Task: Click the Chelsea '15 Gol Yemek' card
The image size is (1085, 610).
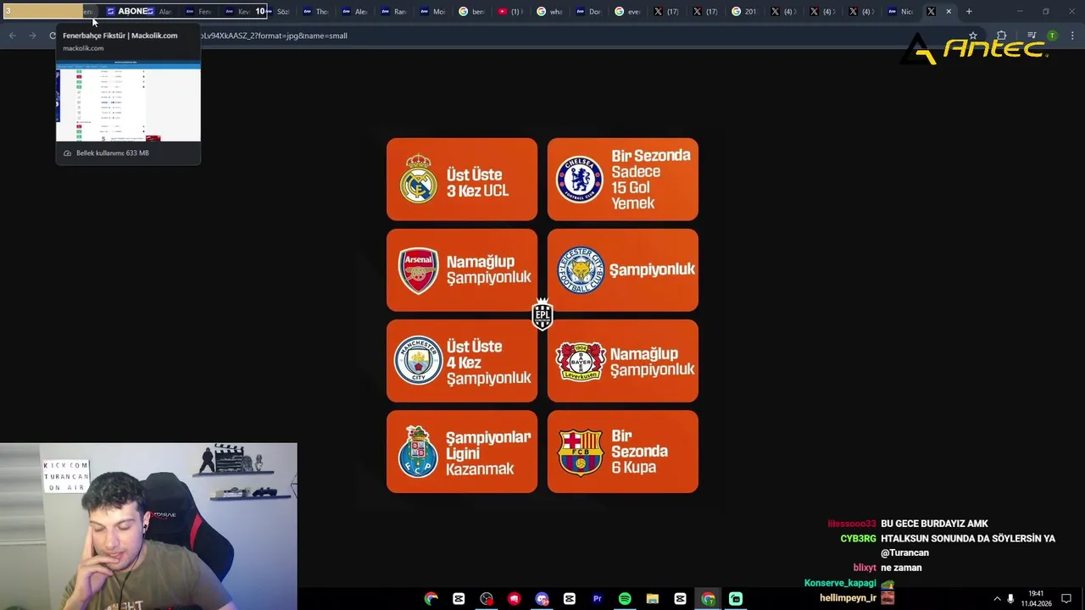Action: (x=623, y=180)
